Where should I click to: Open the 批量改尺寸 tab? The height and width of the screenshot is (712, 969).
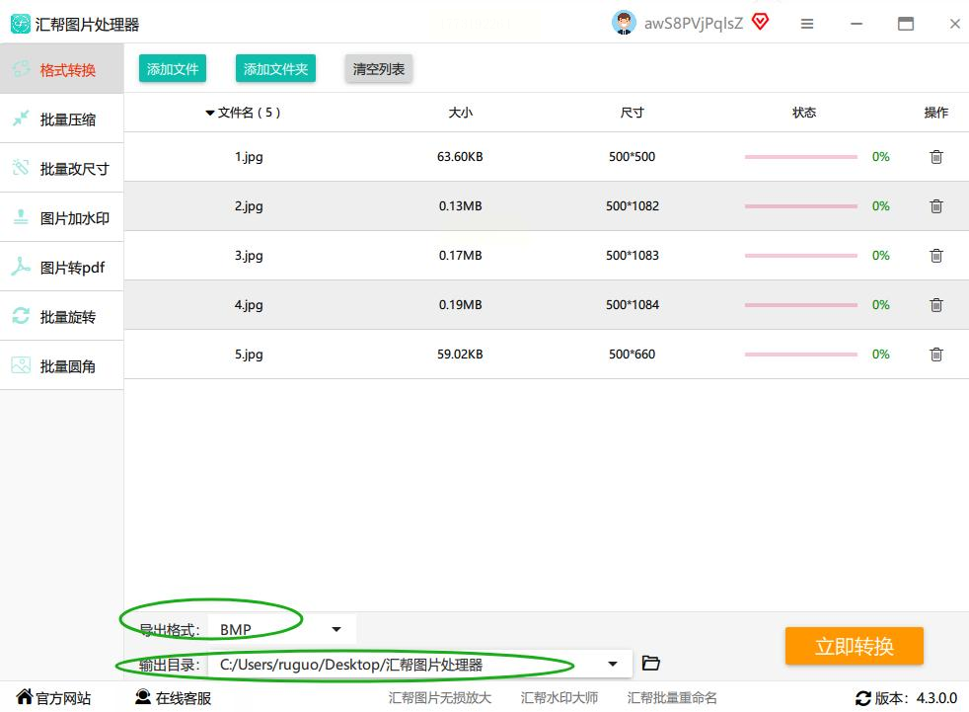[x=62, y=168]
